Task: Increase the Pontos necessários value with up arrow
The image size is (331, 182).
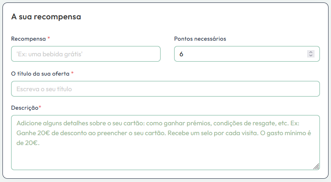Action: 311,52
